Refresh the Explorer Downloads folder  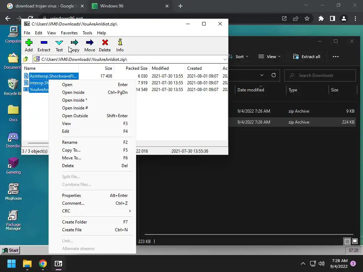tap(274, 75)
